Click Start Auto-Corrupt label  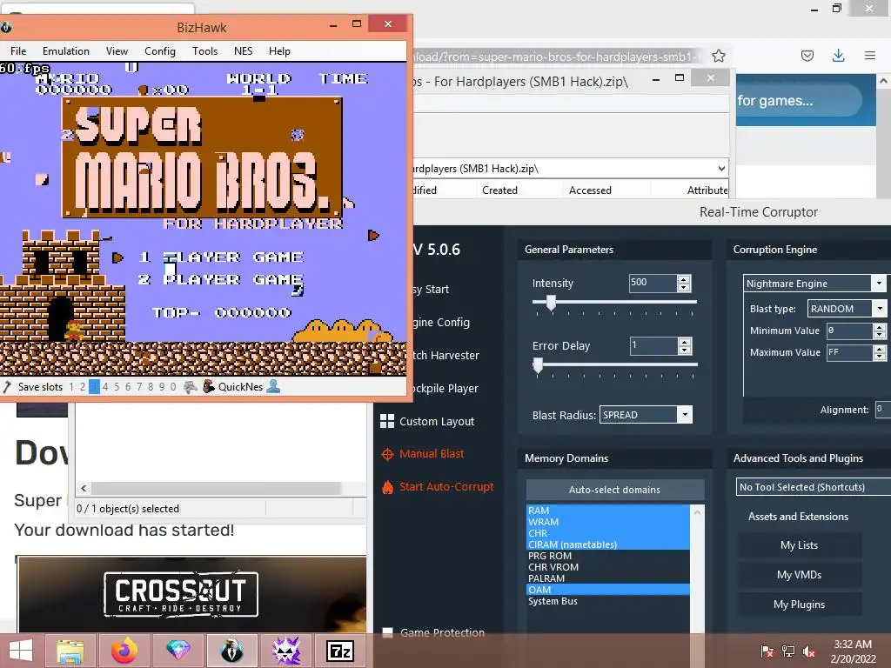tap(446, 486)
